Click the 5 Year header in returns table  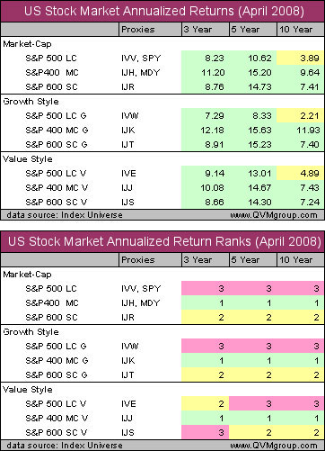point(245,30)
